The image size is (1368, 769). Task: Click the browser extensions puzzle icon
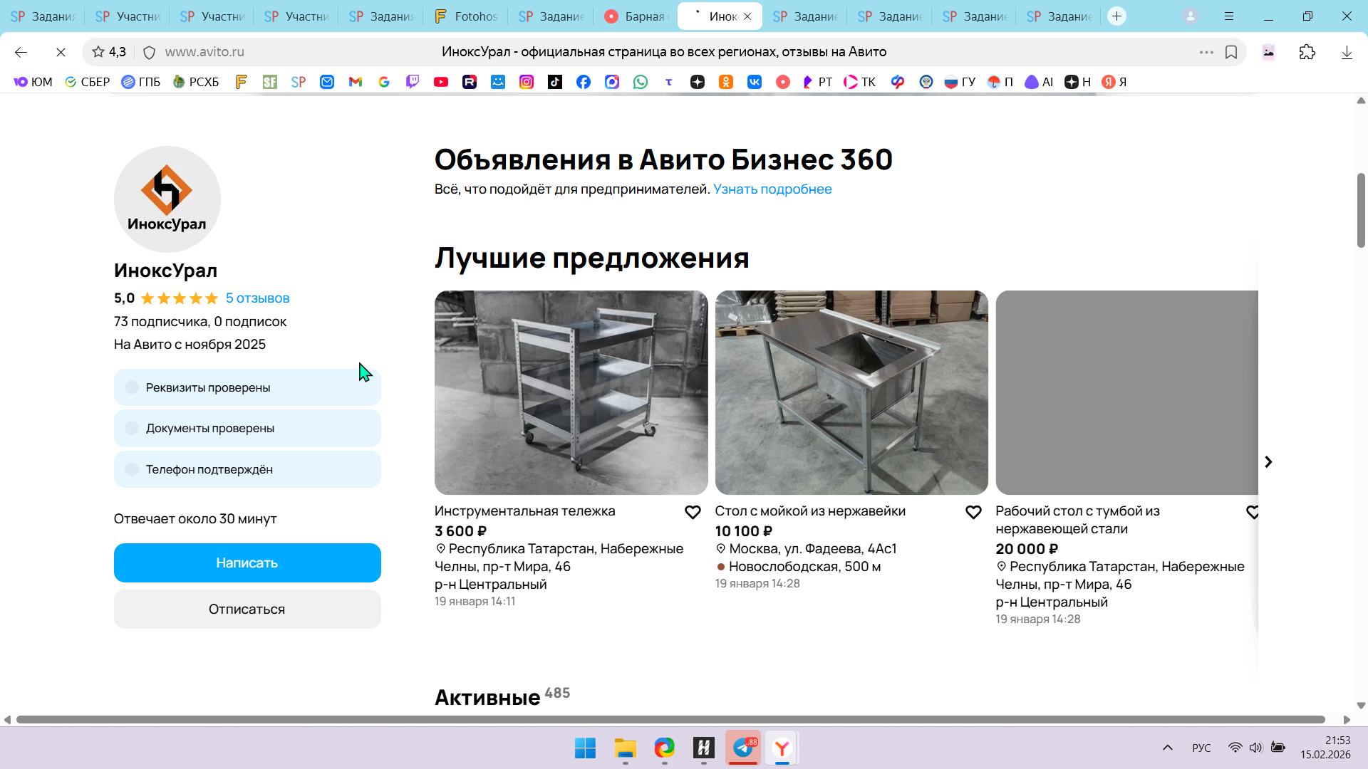coord(1307,52)
